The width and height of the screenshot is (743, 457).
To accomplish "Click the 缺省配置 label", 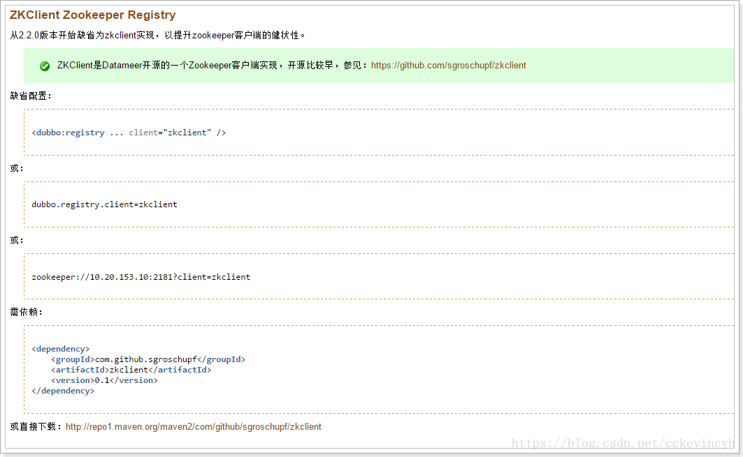I will tap(31, 96).
